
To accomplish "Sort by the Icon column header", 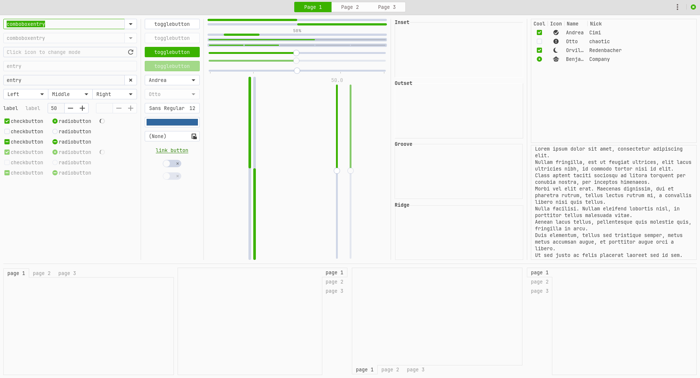I will (556, 24).
